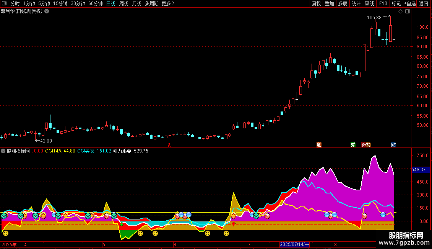The width and height of the screenshot is (432, 249).
Task: Open the 激 event tag on the chart
Action: [x=319, y=145]
